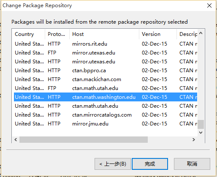Image resolution: width=217 pixels, height=177 pixels.
Task: Sort list by Version column header
Action: coord(158,34)
